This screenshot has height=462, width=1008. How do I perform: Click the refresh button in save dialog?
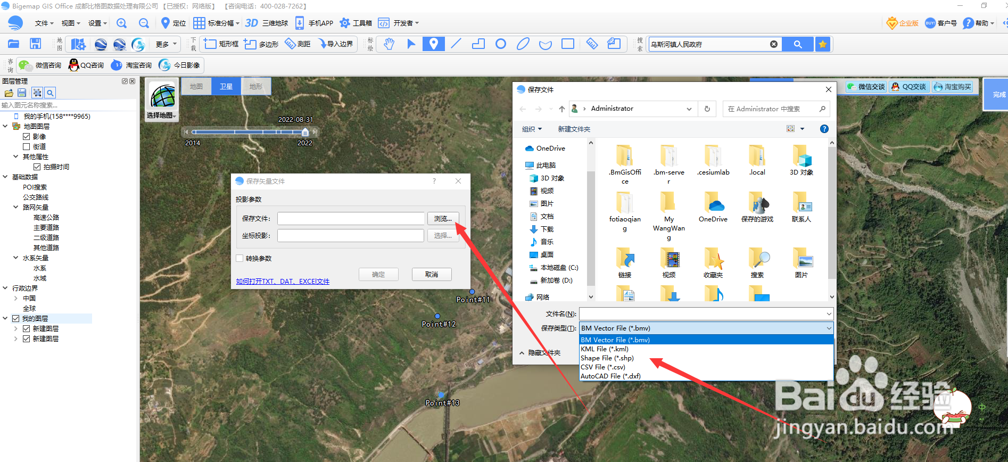(x=707, y=109)
